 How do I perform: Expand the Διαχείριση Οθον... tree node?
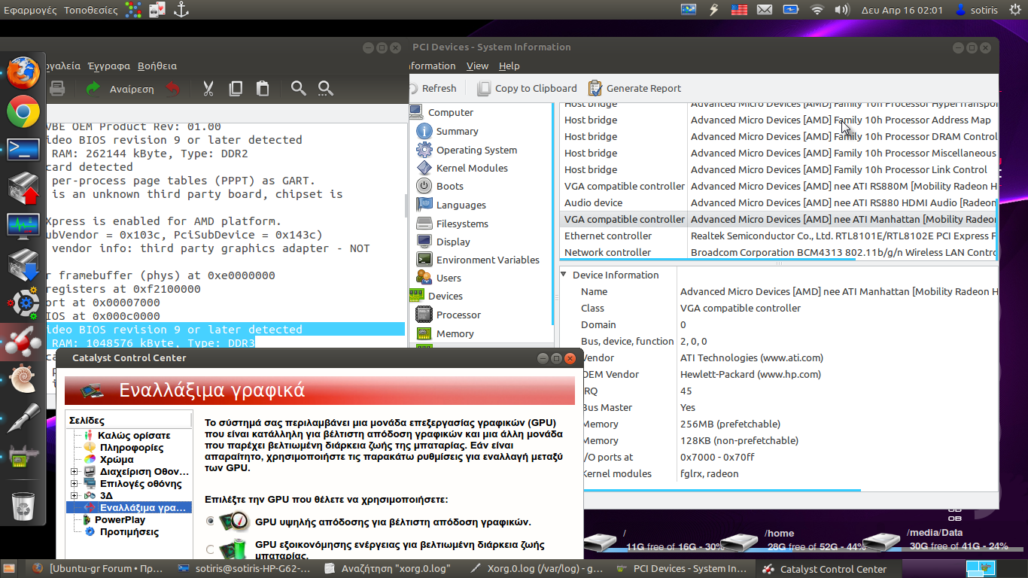(x=75, y=472)
